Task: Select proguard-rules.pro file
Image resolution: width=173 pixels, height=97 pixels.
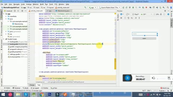Action: (16, 49)
